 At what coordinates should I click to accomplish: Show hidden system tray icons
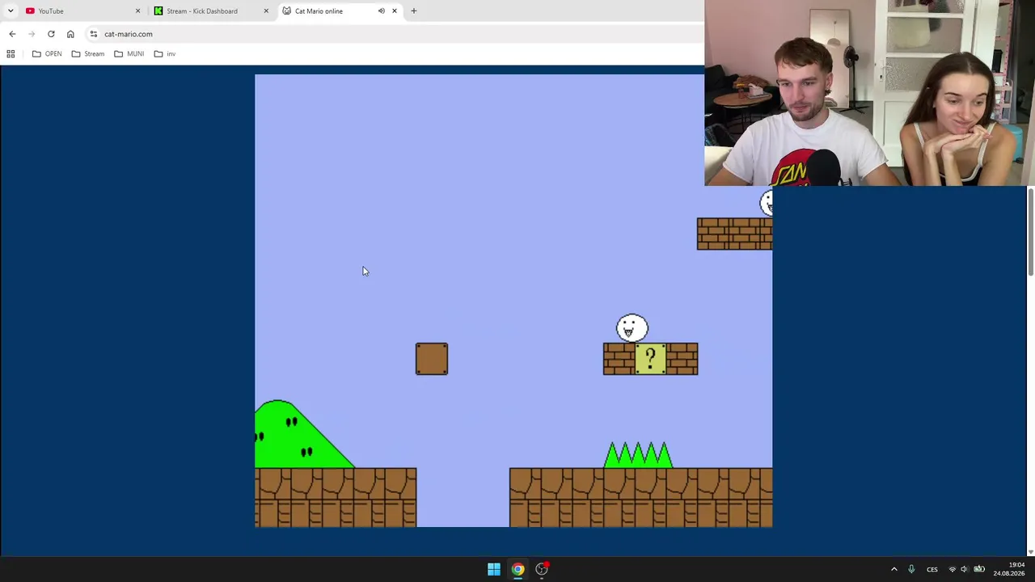tap(893, 569)
